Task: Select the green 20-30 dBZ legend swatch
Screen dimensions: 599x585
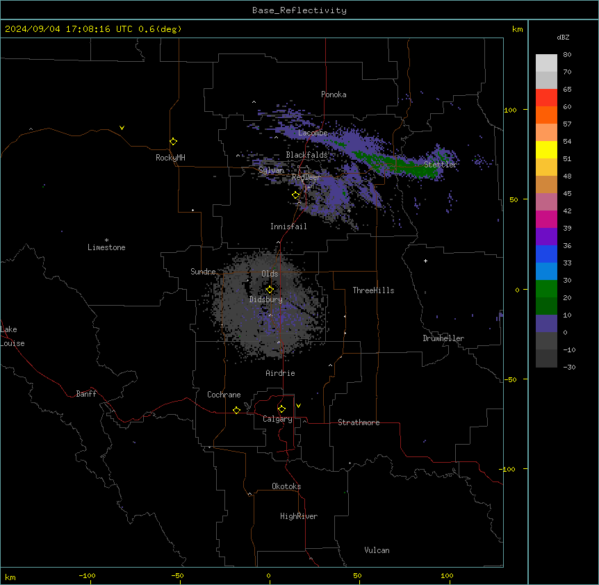Action: coord(546,289)
